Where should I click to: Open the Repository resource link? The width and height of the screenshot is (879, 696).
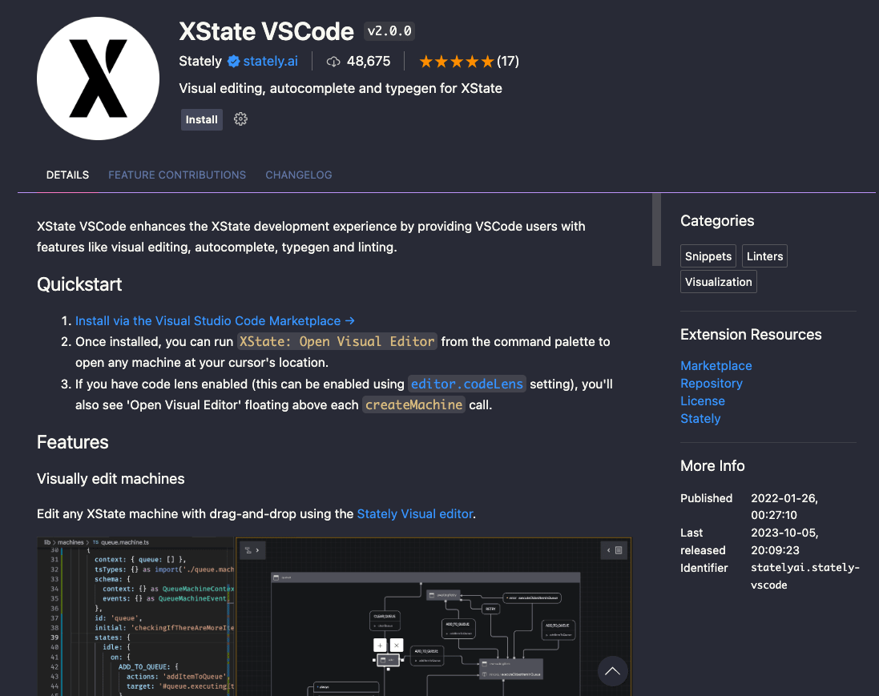tap(712, 384)
